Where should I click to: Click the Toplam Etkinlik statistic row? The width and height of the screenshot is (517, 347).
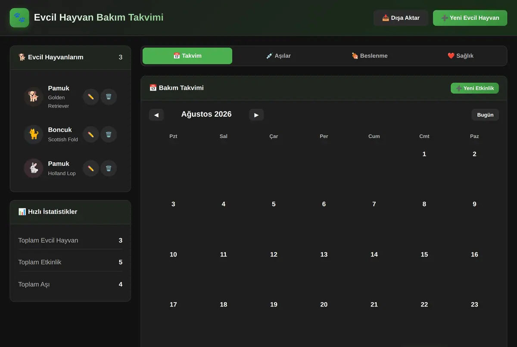coord(70,262)
